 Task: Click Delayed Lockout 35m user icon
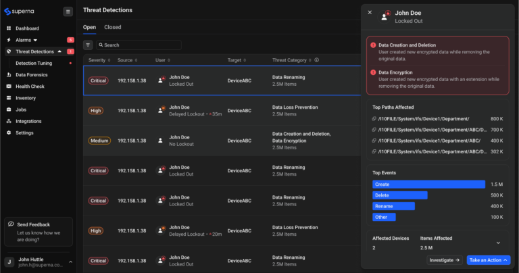point(161,110)
